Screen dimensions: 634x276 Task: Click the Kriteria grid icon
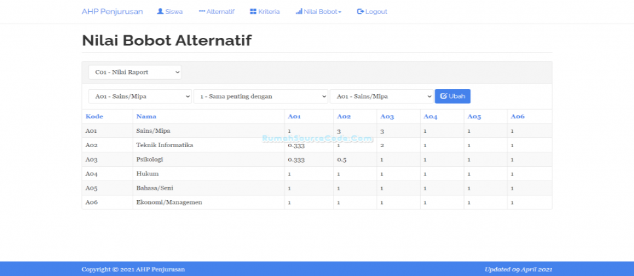[253, 12]
